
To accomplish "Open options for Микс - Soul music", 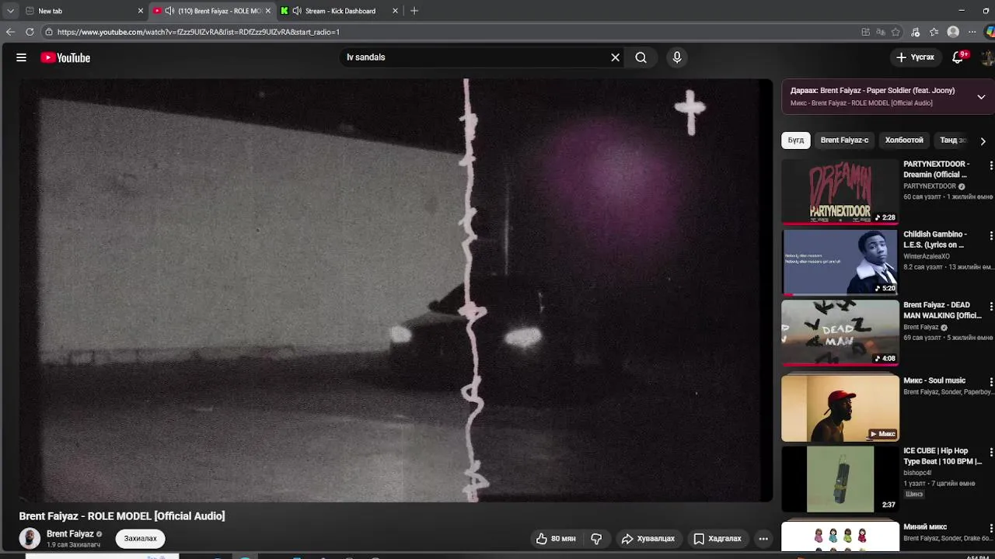I will click(990, 381).
